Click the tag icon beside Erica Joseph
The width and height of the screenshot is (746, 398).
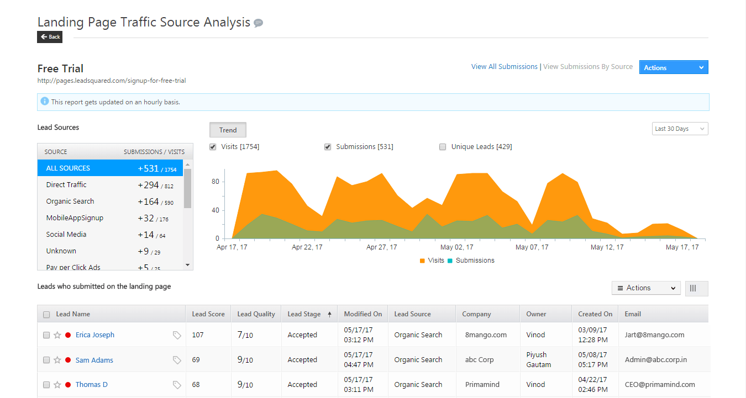pos(177,335)
